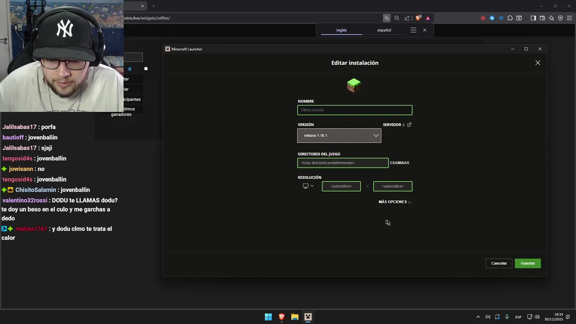Image resolution: width=576 pixels, height=324 pixels.
Task: Download the server via SERVIDOR download icon
Action: click(x=404, y=125)
